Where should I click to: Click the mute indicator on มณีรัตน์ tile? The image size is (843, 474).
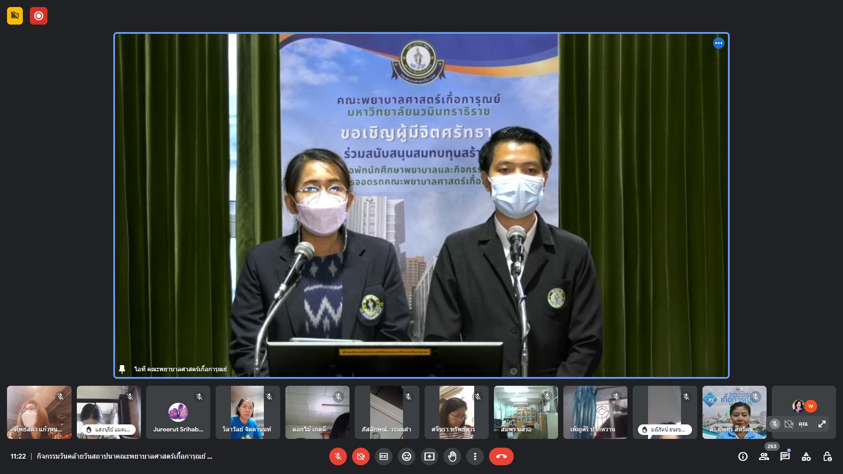(x=686, y=397)
